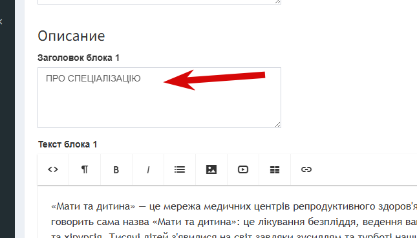Insert a bulleted list
The image size is (417, 238).
click(180, 169)
